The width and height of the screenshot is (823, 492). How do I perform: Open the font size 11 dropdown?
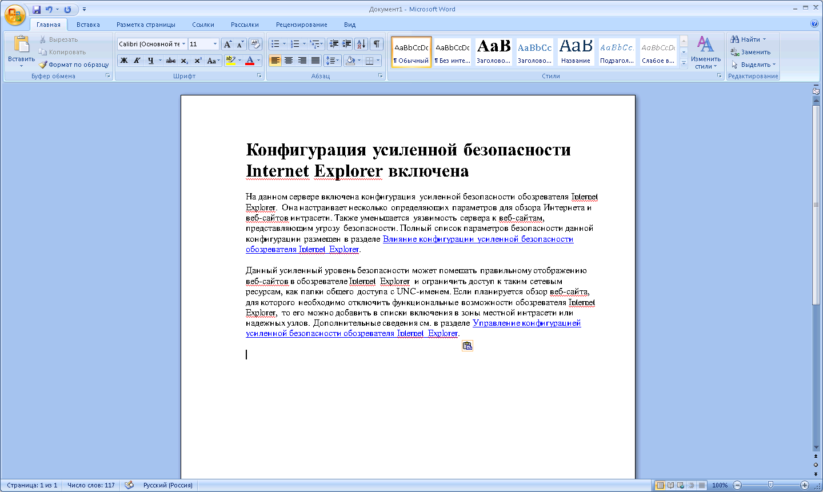[x=215, y=44]
